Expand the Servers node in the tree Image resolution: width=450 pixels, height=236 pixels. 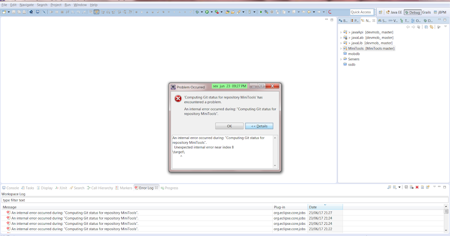click(340, 59)
